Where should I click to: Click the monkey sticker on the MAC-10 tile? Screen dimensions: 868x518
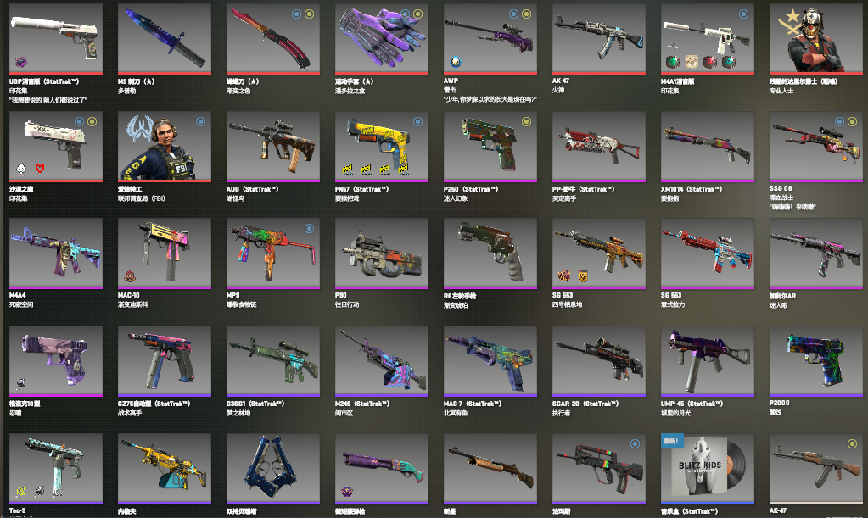pyautogui.click(x=130, y=276)
